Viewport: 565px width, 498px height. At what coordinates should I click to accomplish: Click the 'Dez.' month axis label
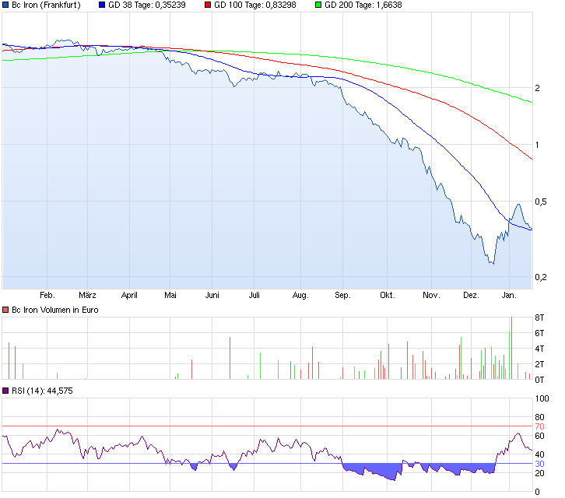(472, 295)
